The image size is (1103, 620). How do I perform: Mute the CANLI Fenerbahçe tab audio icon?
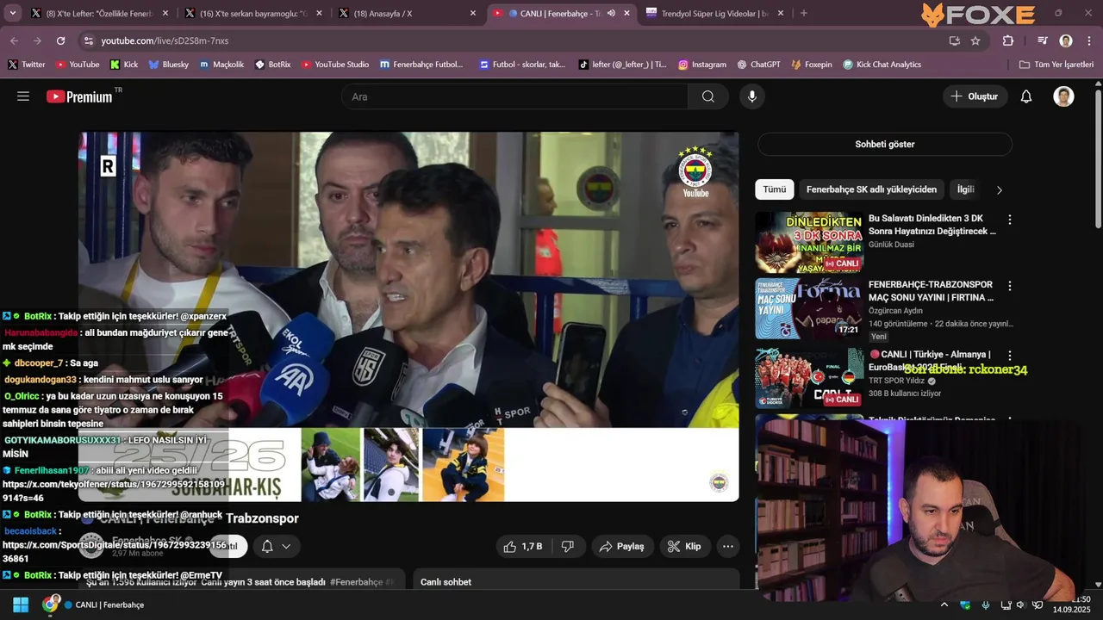tap(611, 13)
